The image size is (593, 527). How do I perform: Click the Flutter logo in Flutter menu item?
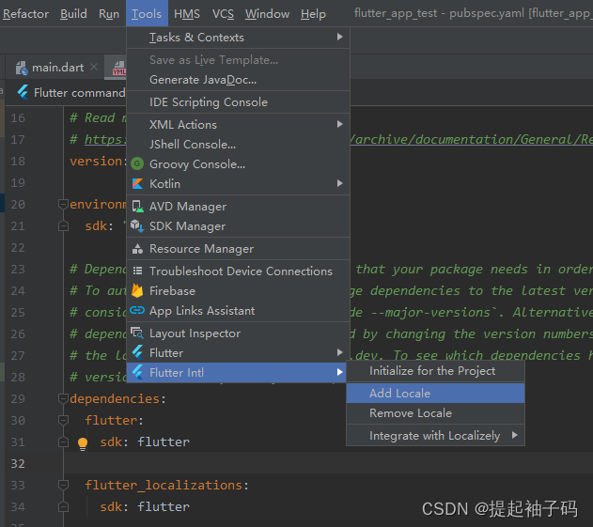point(137,352)
